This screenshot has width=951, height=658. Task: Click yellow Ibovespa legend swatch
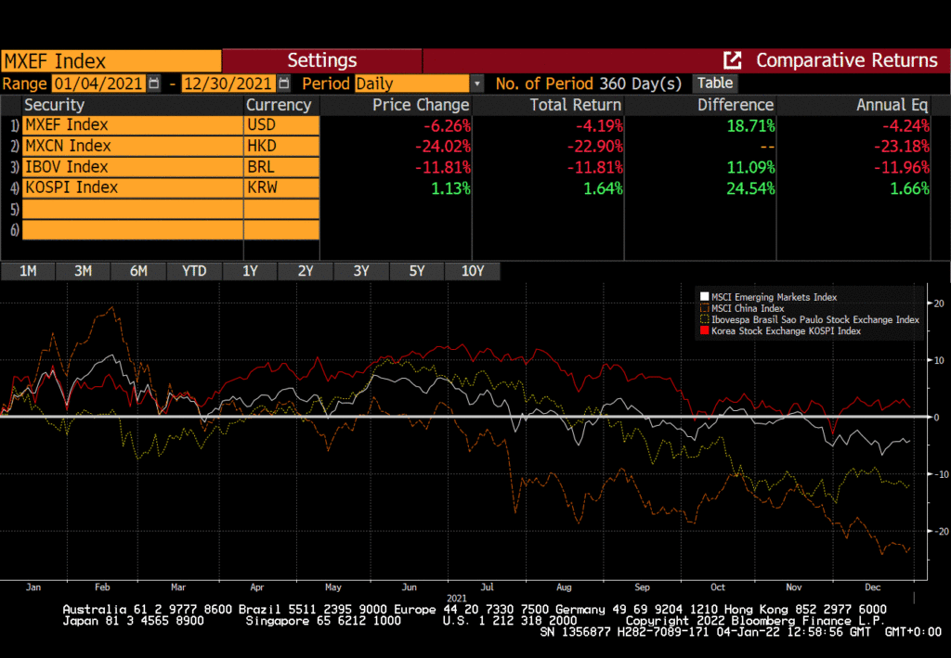pyautogui.click(x=704, y=319)
